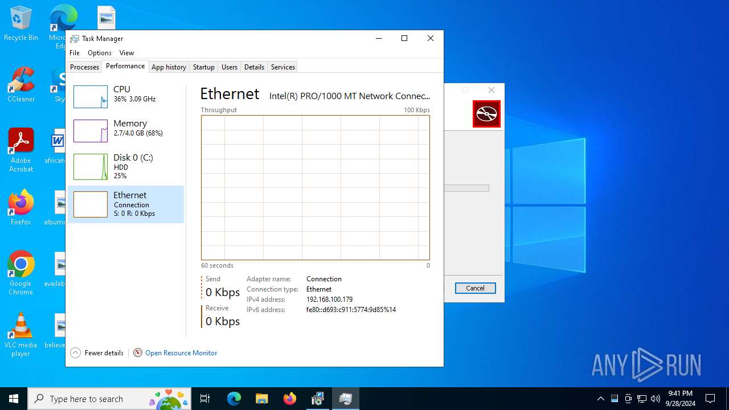Go to the Users tab
729x410 pixels.
click(230, 67)
